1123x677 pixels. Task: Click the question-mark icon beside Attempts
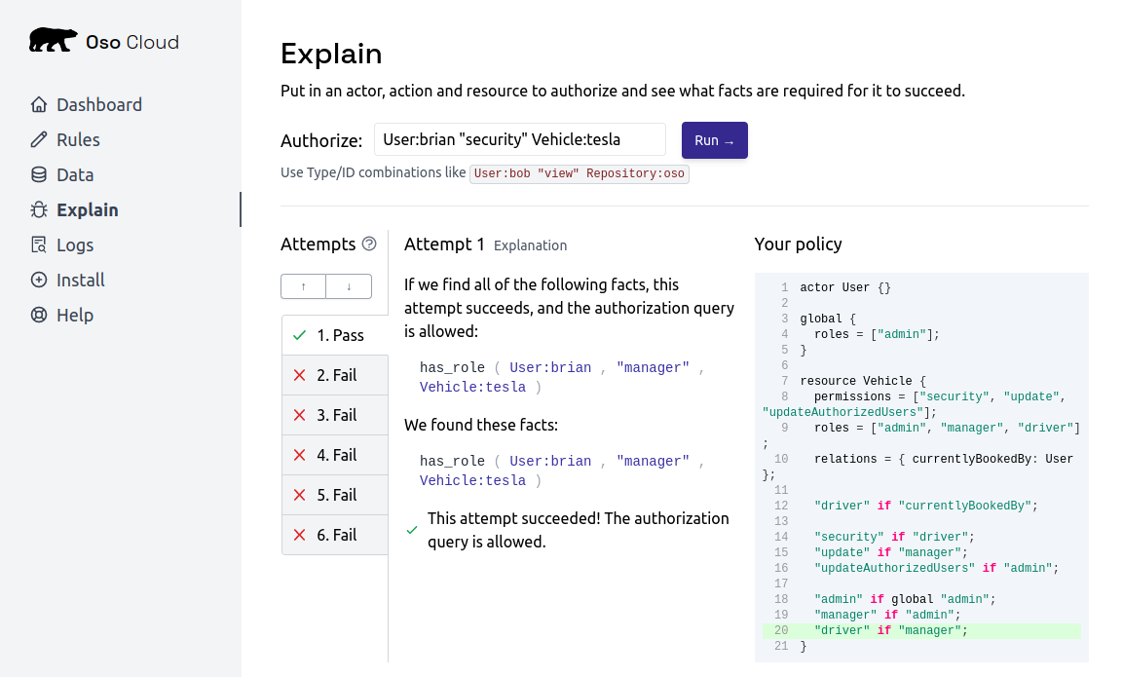(x=371, y=244)
